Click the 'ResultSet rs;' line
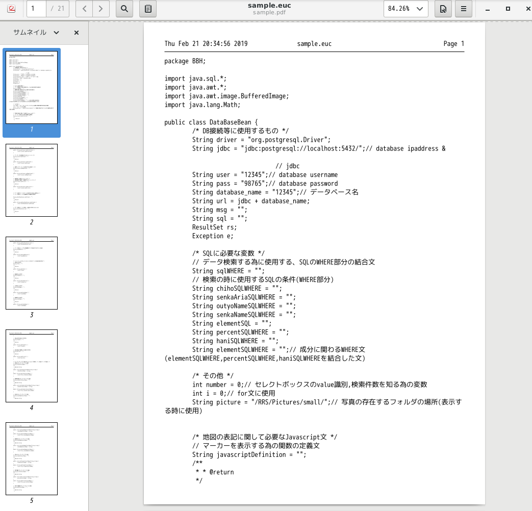The height and width of the screenshot is (511, 532). click(214, 227)
